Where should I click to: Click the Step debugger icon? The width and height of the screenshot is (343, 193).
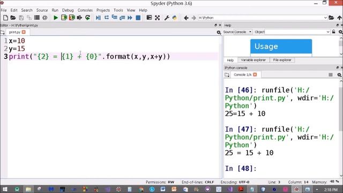coord(106,18)
